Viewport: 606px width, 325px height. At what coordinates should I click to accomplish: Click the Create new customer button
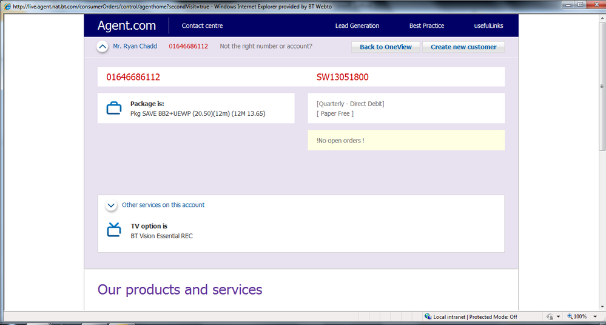click(x=463, y=47)
